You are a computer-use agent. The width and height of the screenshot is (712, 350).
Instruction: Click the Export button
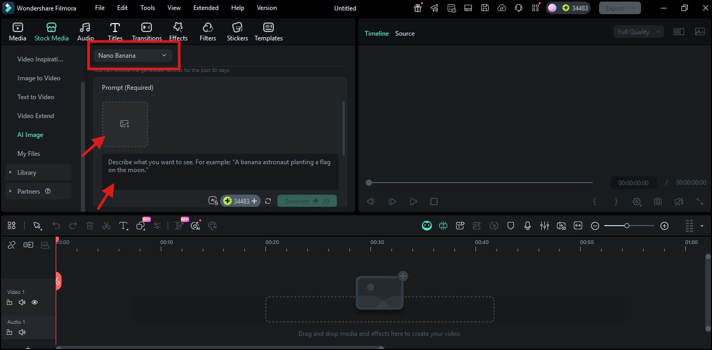(620, 8)
